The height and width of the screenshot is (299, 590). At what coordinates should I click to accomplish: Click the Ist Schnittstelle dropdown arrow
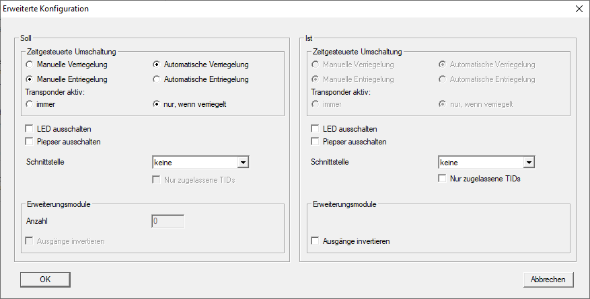click(x=529, y=162)
